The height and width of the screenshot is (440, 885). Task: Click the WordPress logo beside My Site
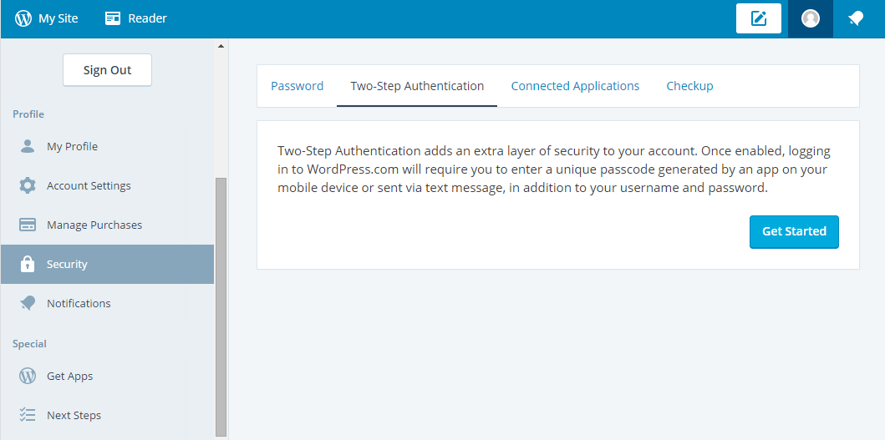(23, 18)
